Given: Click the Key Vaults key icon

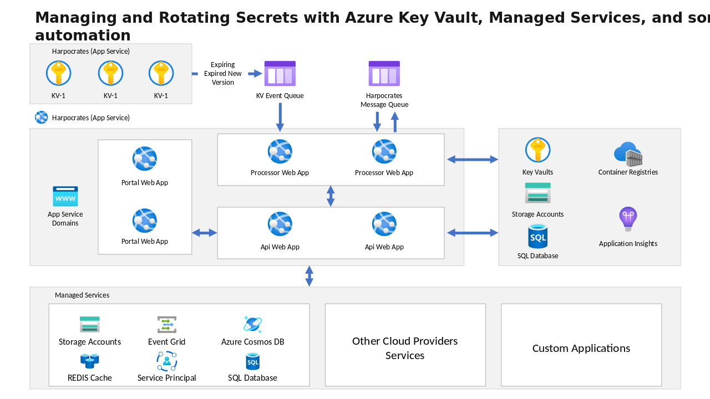Looking at the screenshot, I should click(x=538, y=150).
